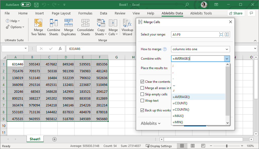Click the Share button
259x149 pixels.
click(236, 13)
